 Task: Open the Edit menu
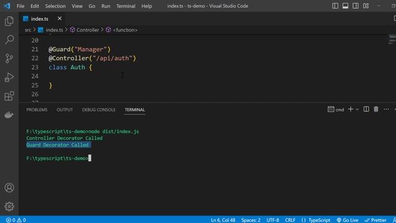pyautogui.click(x=35, y=6)
